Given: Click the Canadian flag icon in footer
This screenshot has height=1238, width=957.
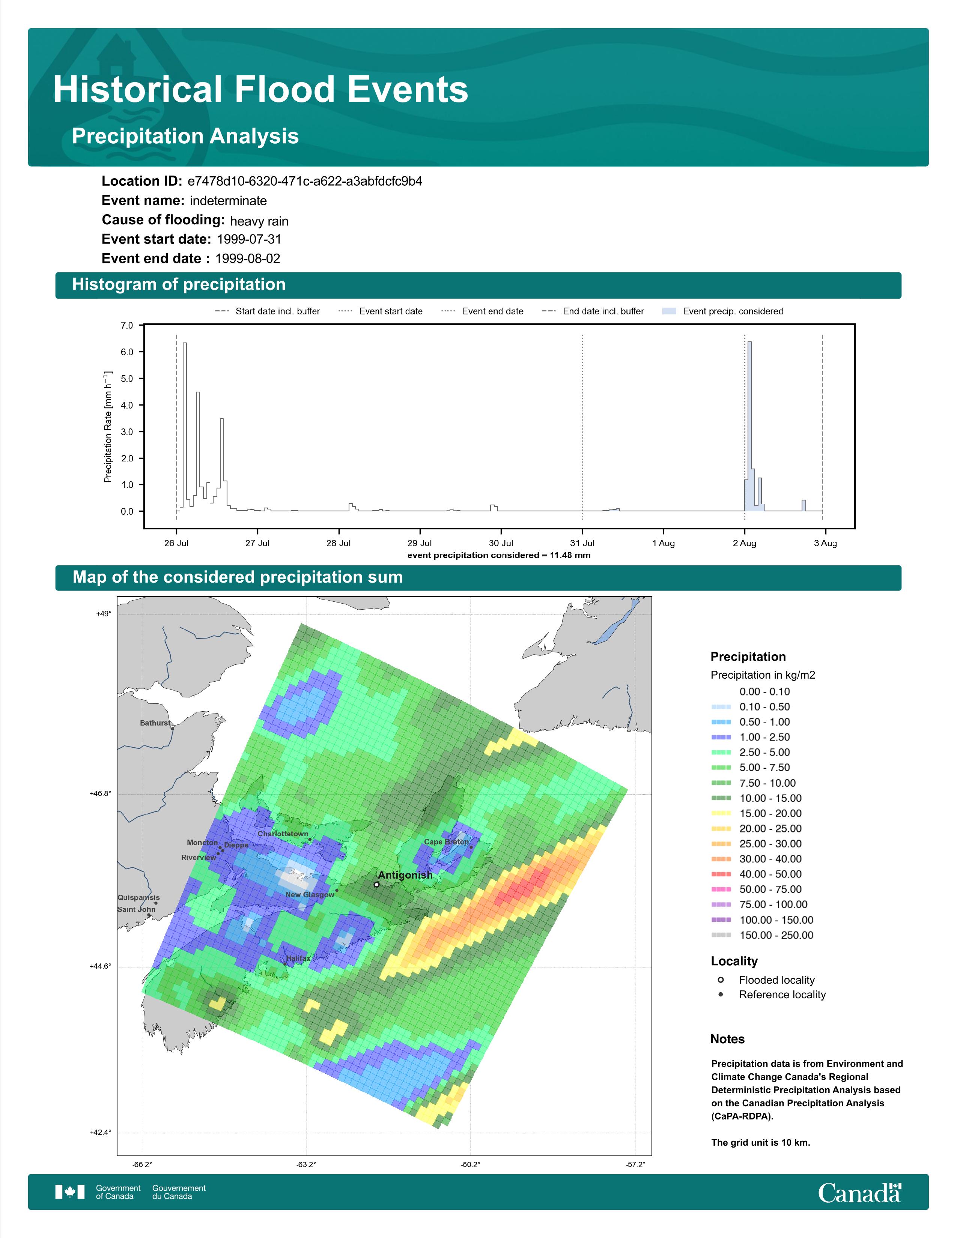Looking at the screenshot, I should 69,1192.
